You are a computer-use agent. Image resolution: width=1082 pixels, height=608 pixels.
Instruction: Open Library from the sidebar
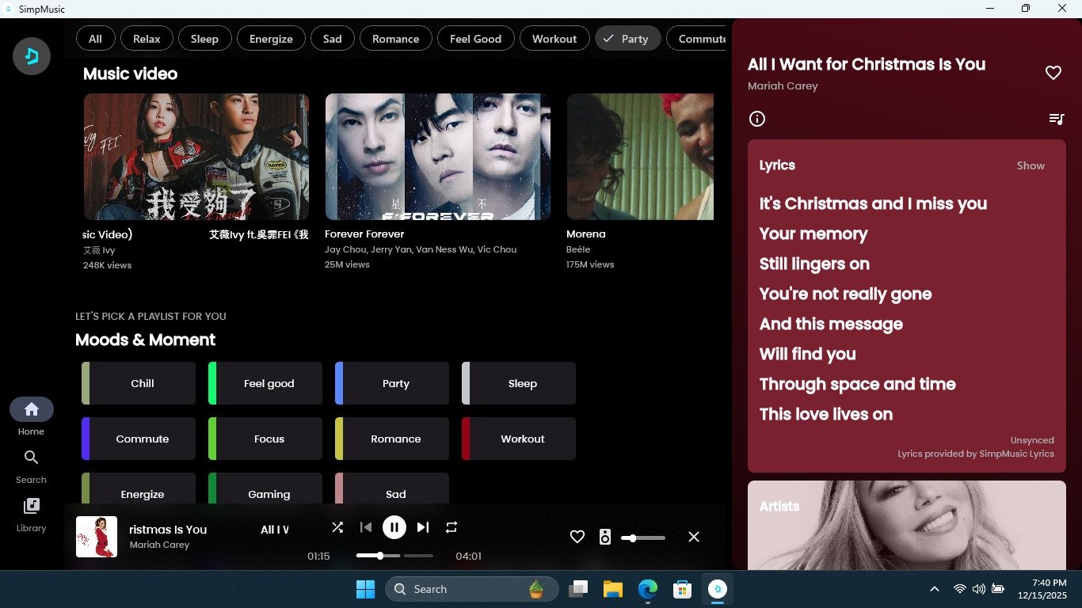[32, 514]
